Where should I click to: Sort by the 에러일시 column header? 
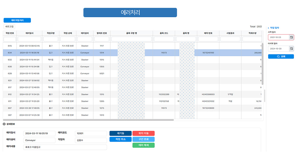tap(29, 33)
